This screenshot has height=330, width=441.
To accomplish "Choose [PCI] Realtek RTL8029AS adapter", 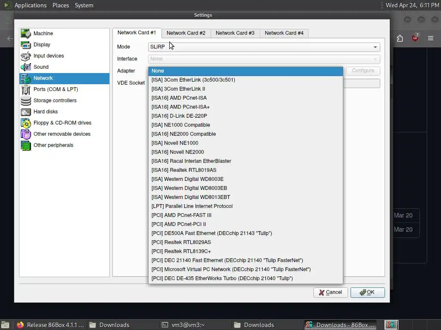I will tap(245, 242).
